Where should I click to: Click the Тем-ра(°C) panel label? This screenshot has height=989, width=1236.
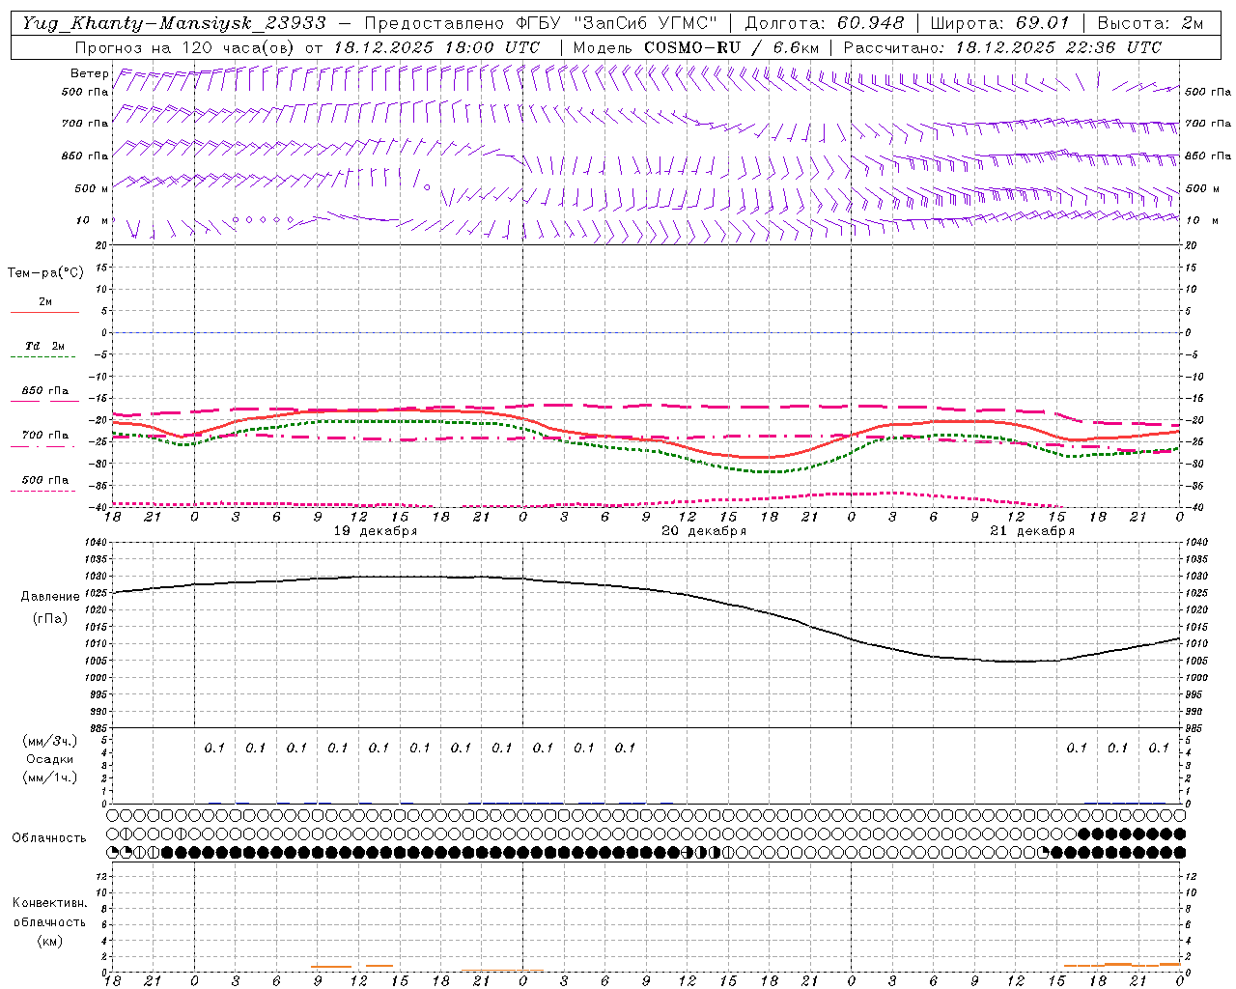pyautogui.click(x=45, y=273)
